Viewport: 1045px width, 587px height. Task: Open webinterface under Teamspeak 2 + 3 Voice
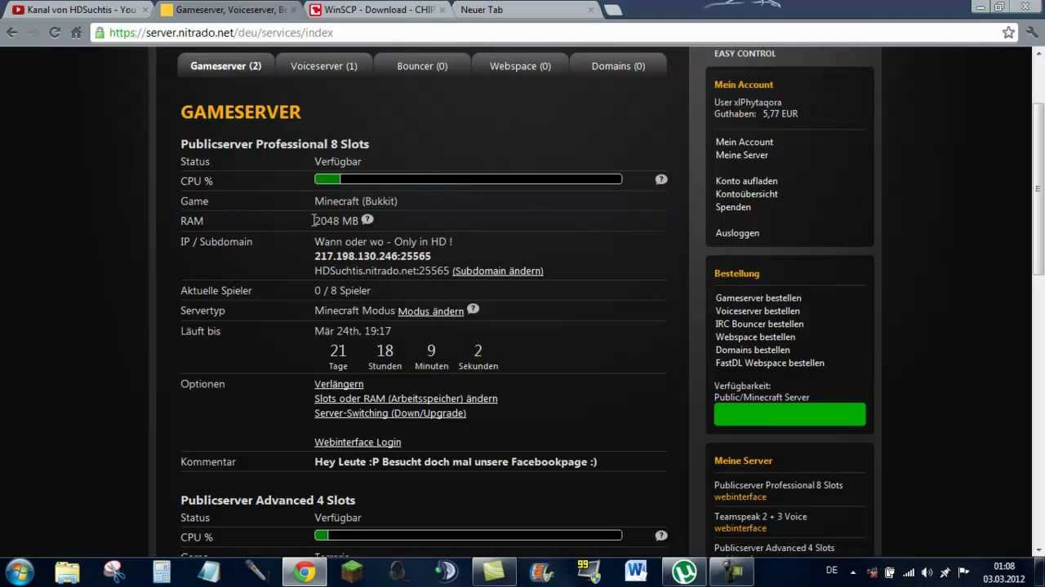click(740, 528)
